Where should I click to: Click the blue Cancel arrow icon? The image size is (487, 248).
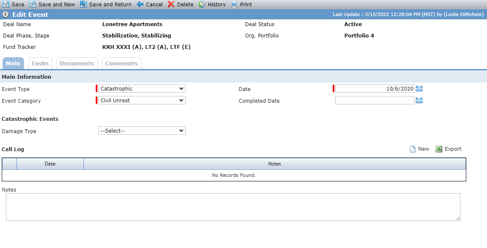click(x=140, y=4)
